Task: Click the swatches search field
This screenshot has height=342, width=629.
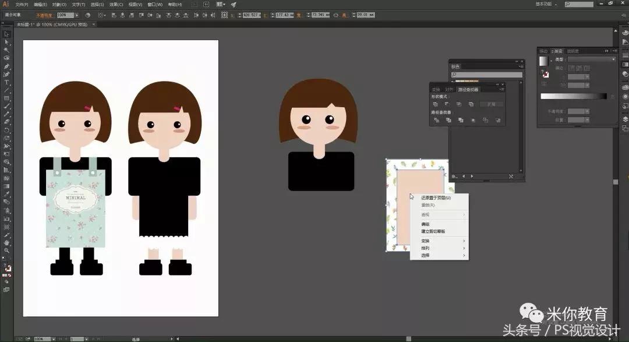Action: coord(487,75)
